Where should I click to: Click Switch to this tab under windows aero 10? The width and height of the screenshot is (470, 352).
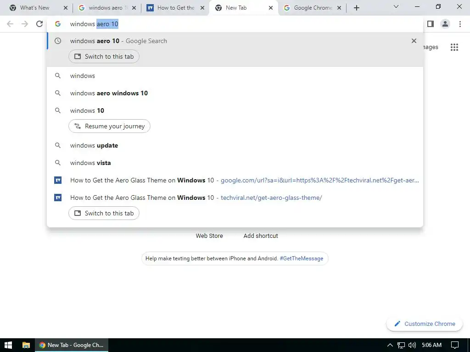pyautogui.click(x=104, y=56)
